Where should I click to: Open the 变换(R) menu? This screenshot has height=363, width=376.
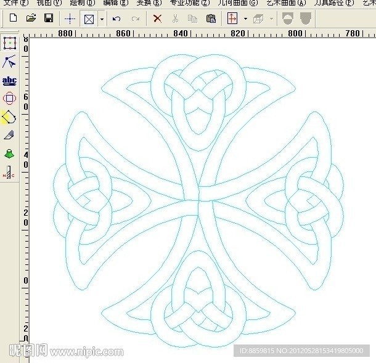(x=149, y=2)
